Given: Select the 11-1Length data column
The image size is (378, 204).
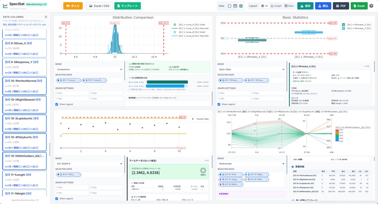Looking at the screenshot, I should click(24, 180).
